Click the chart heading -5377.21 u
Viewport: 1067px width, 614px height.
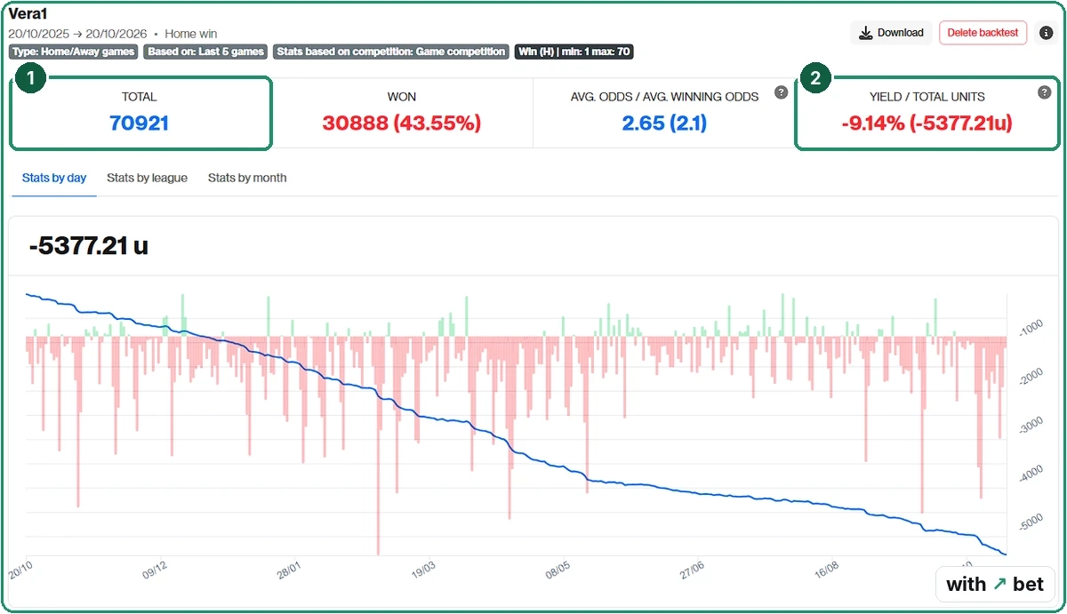coord(88,245)
